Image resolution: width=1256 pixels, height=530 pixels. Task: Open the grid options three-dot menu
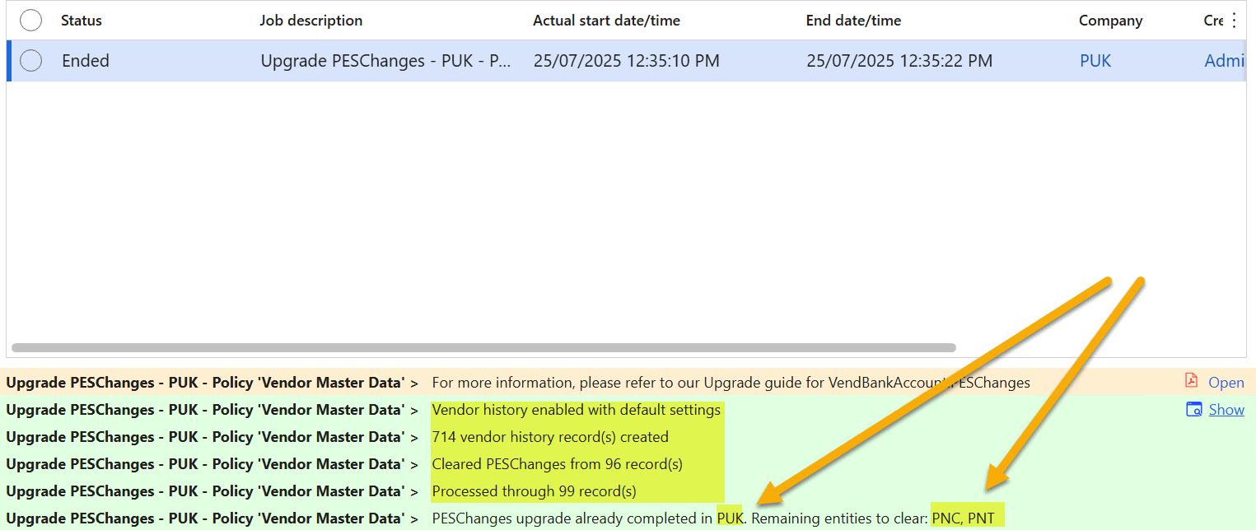[1234, 21]
